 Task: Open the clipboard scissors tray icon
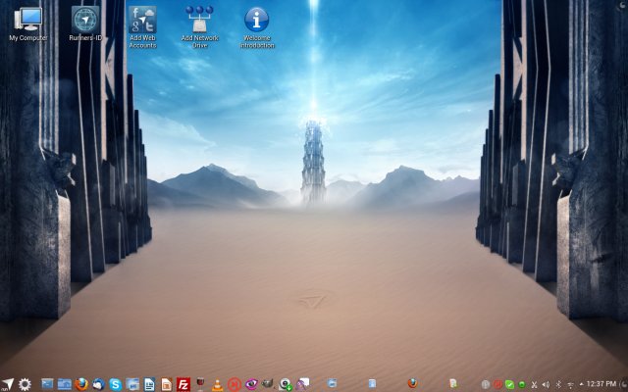[534, 385]
